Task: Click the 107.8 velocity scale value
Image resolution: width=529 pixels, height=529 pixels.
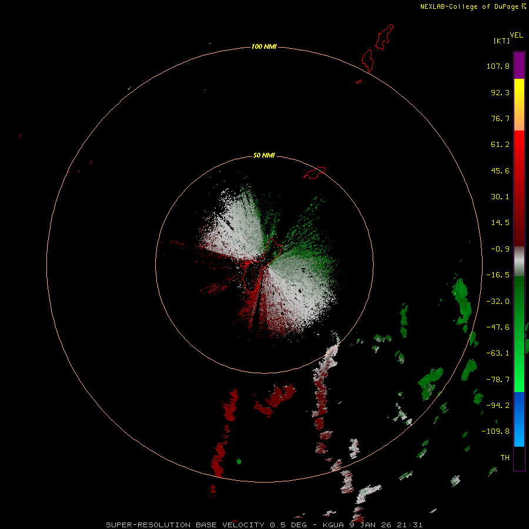Action: coord(498,66)
